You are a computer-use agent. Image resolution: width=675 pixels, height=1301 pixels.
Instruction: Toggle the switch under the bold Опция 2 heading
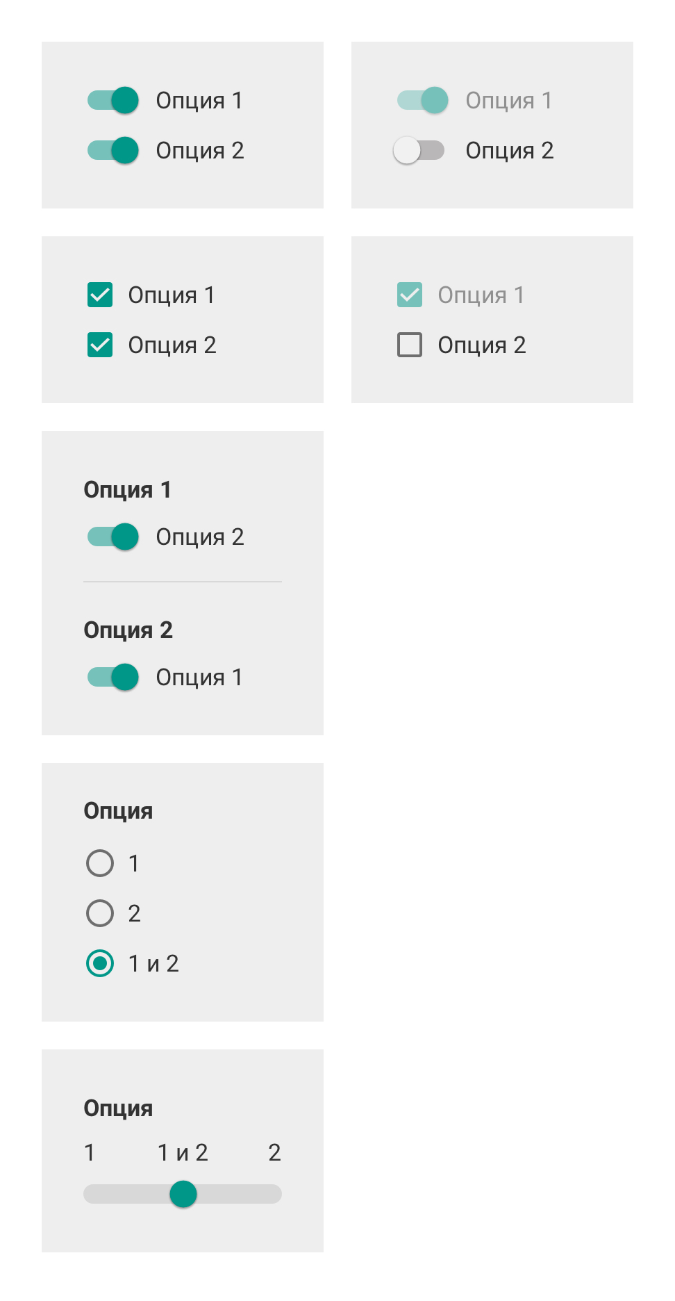click(113, 677)
